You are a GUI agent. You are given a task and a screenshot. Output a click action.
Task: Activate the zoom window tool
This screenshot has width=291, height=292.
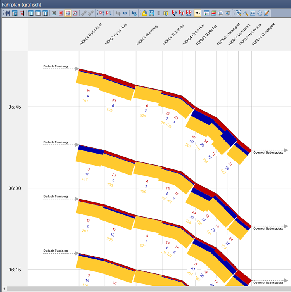[238, 13]
